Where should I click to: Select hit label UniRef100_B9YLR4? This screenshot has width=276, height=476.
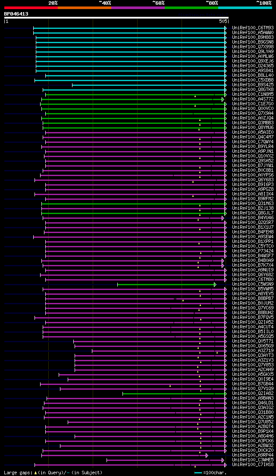click(253, 147)
